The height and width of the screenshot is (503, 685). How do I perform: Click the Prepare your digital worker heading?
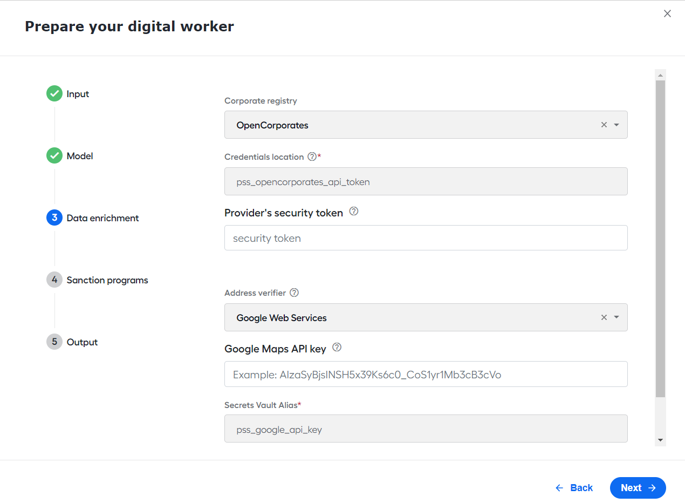tap(129, 26)
